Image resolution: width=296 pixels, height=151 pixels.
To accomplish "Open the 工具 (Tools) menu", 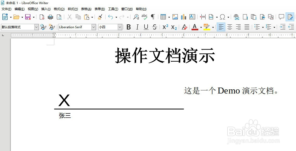I will click(113, 9).
